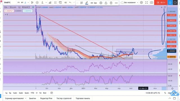The image size is (180, 101).
Task: Open the candlestick chart style menu
Action: click(32, 3)
